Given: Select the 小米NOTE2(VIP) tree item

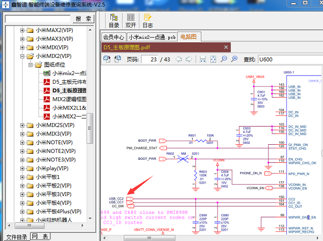Looking at the screenshot, I should click(56, 151).
